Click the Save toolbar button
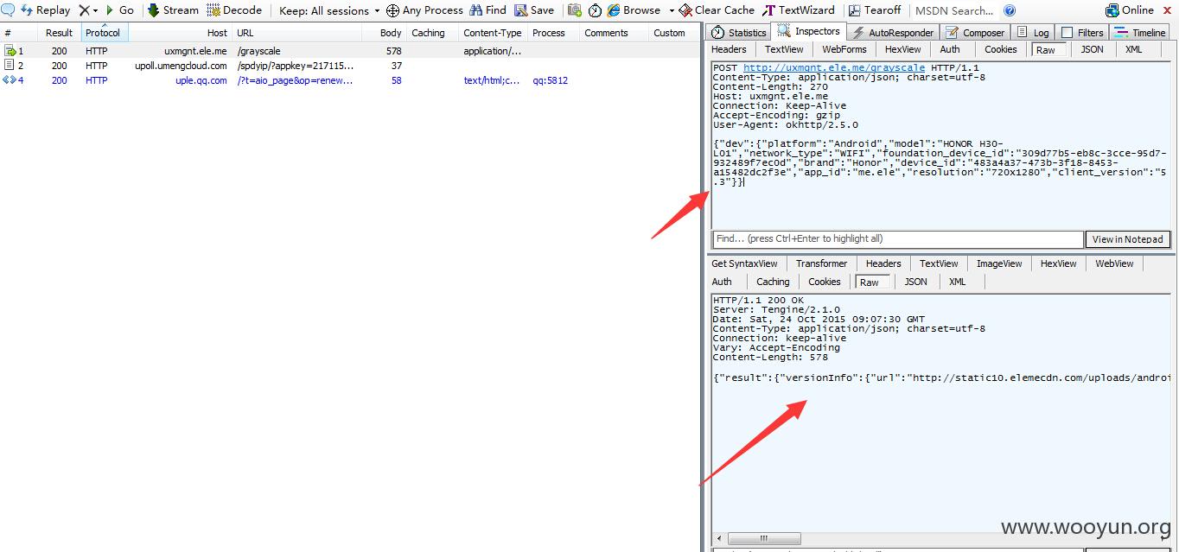Image resolution: width=1179 pixels, height=552 pixels. tap(534, 10)
